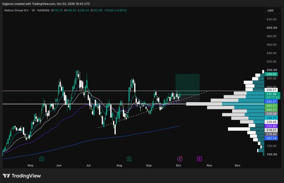
Task: Click the blue 167.74 price label
Action: (271, 138)
